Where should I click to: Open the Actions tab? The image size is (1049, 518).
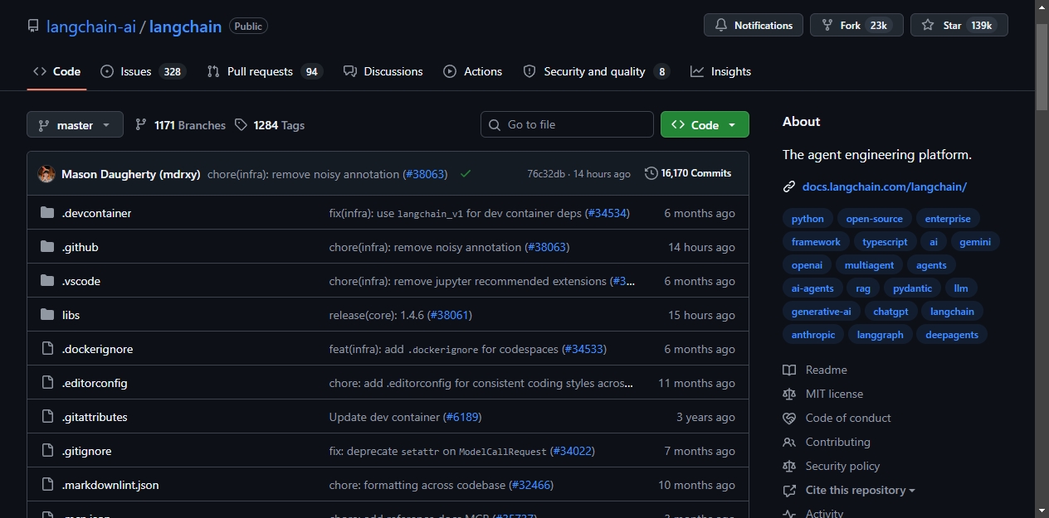pos(473,71)
